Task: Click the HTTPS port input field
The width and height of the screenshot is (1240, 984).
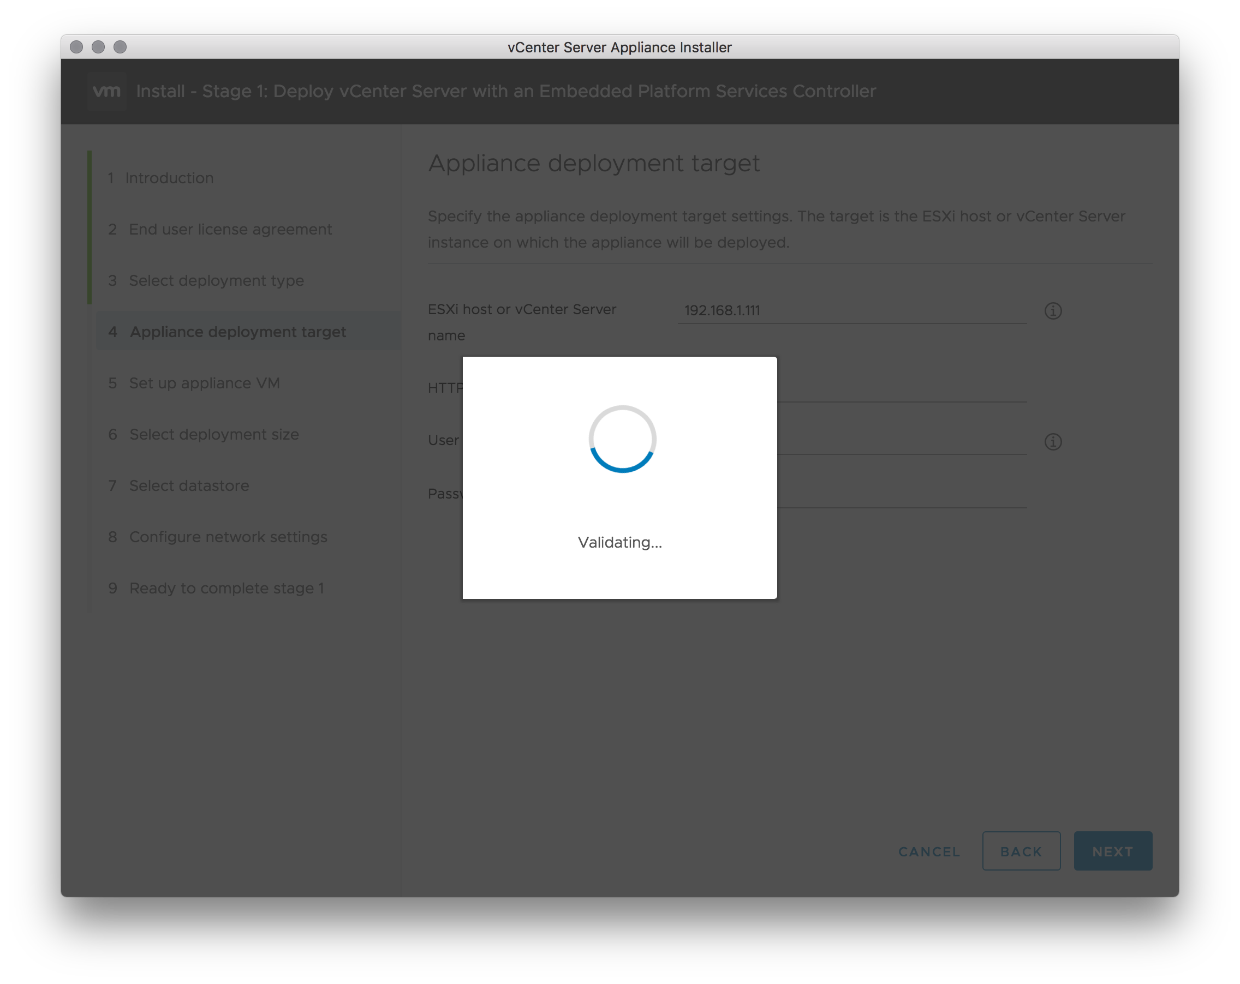Action: pyautogui.click(x=901, y=388)
